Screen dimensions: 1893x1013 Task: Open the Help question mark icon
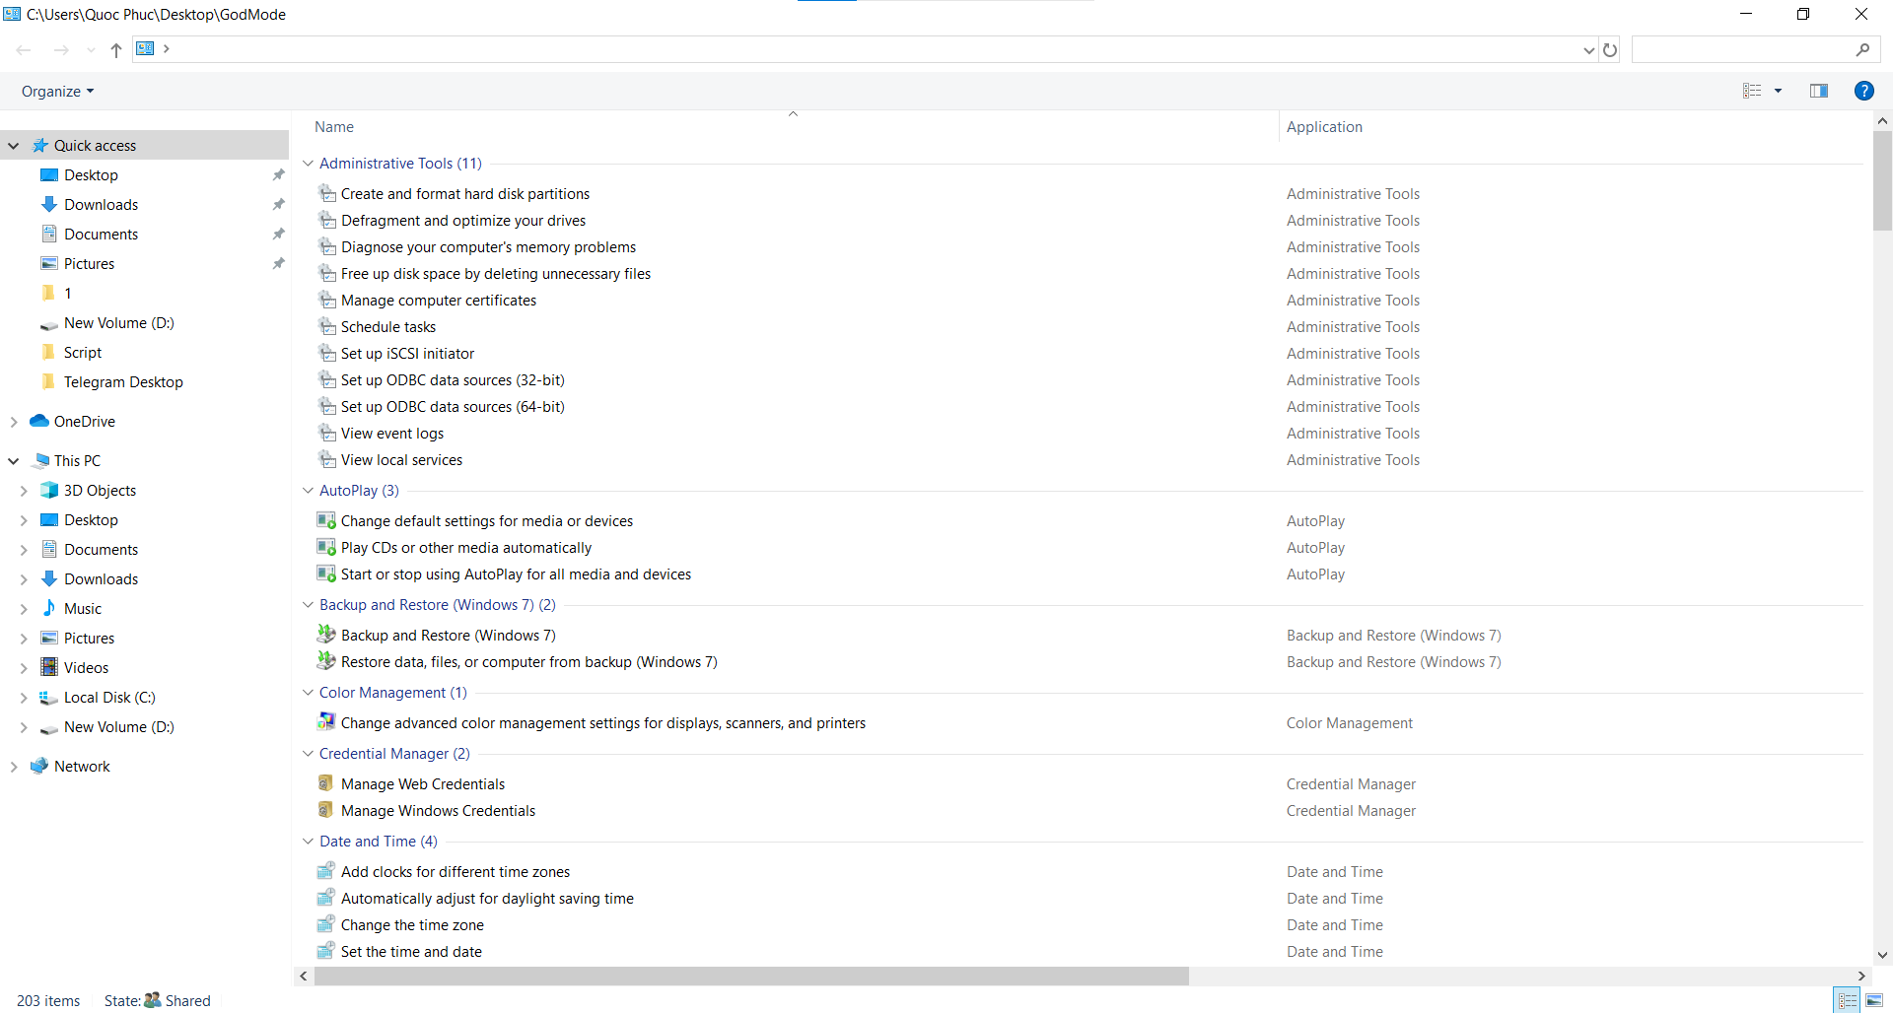coord(1863,91)
